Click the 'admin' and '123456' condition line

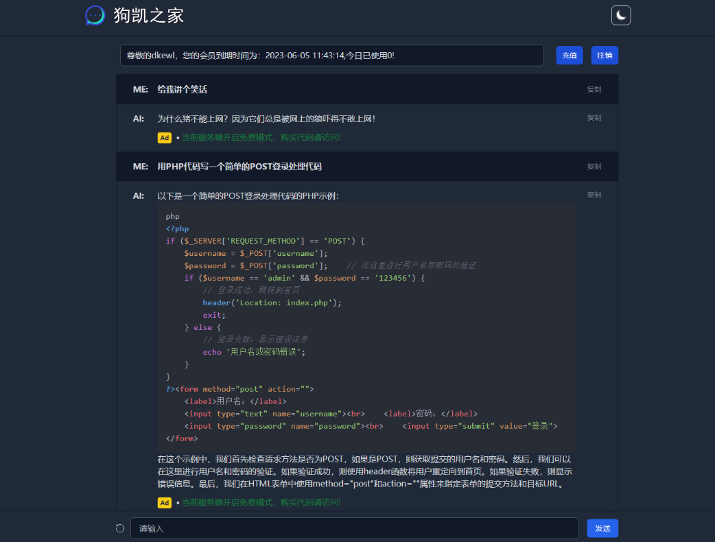[305, 278]
